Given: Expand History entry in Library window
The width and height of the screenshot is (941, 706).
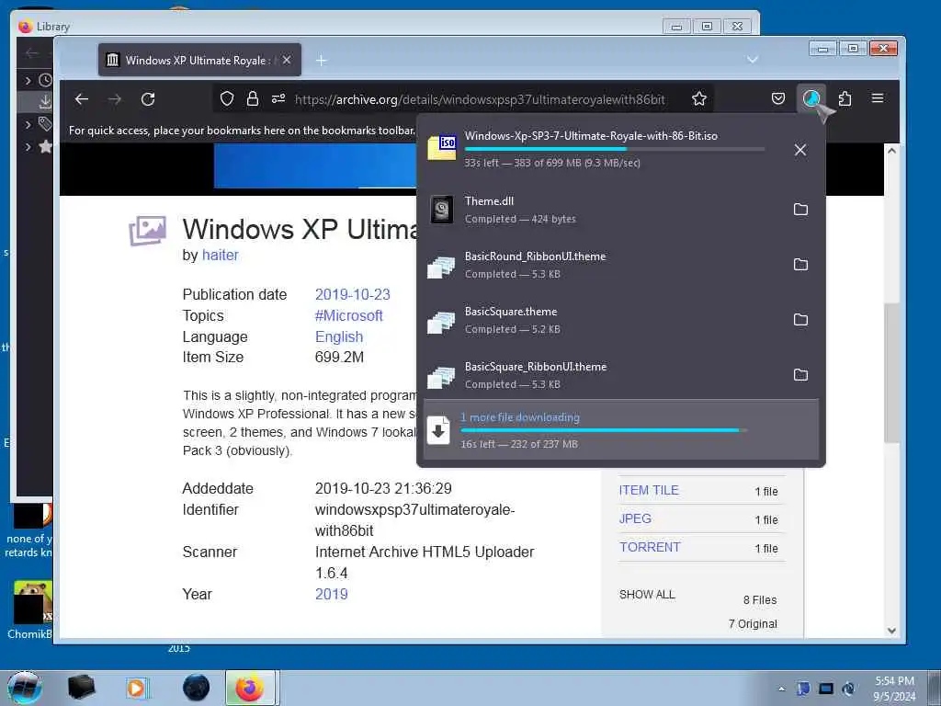Looking at the screenshot, I should [28, 80].
